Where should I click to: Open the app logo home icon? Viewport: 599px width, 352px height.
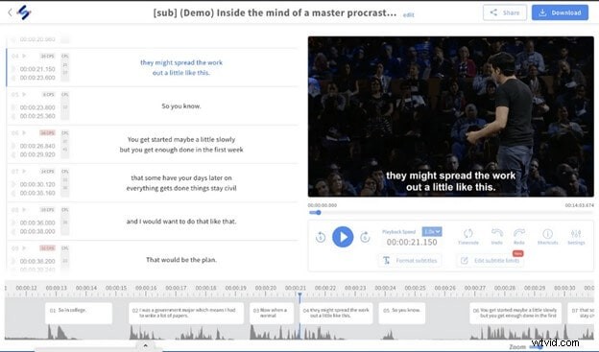pyautogui.click(x=24, y=12)
